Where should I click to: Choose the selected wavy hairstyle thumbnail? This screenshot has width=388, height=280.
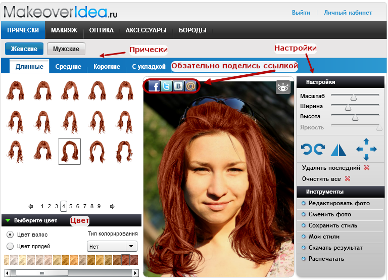pyautogui.click(x=70, y=151)
